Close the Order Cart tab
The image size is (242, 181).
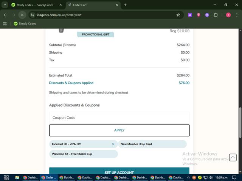pos(117,5)
